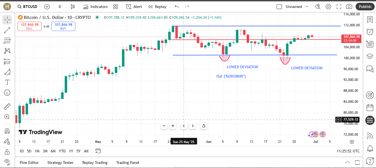
Task: Open the Strategy Tester tab
Action: coord(60,163)
